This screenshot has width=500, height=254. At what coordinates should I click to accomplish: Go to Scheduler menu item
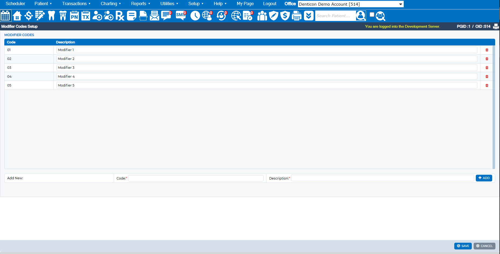pos(15,4)
